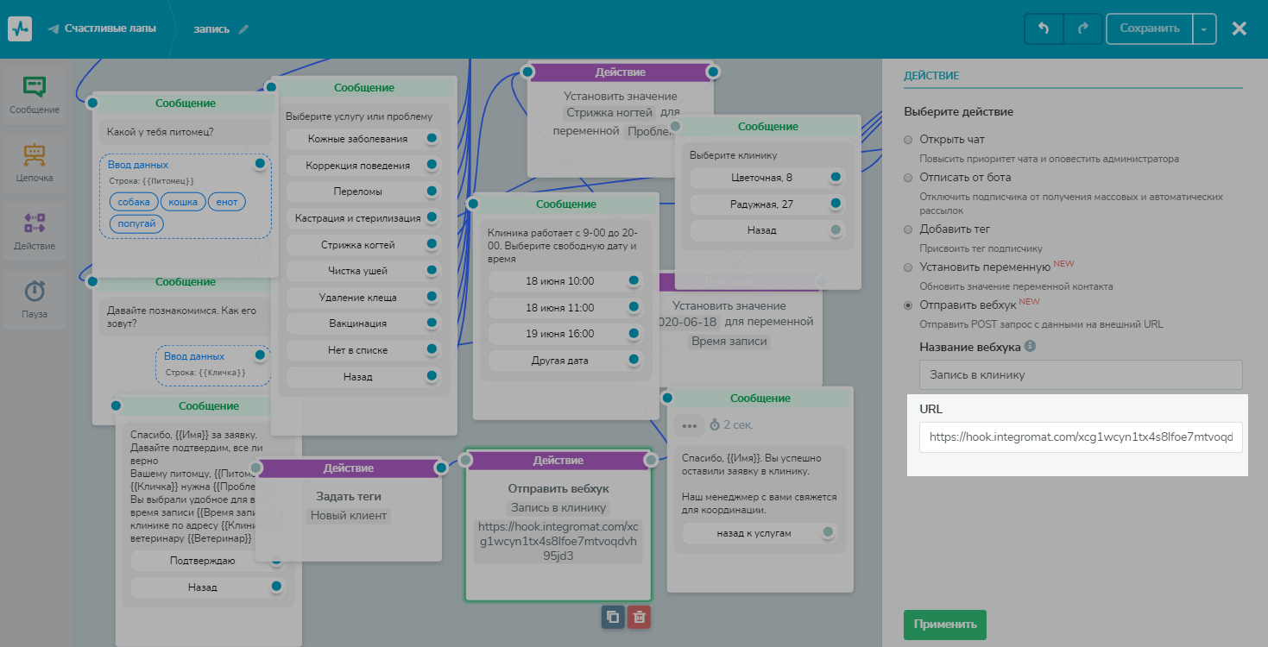
Task: Click the undo arrow icon
Action: tap(1044, 28)
